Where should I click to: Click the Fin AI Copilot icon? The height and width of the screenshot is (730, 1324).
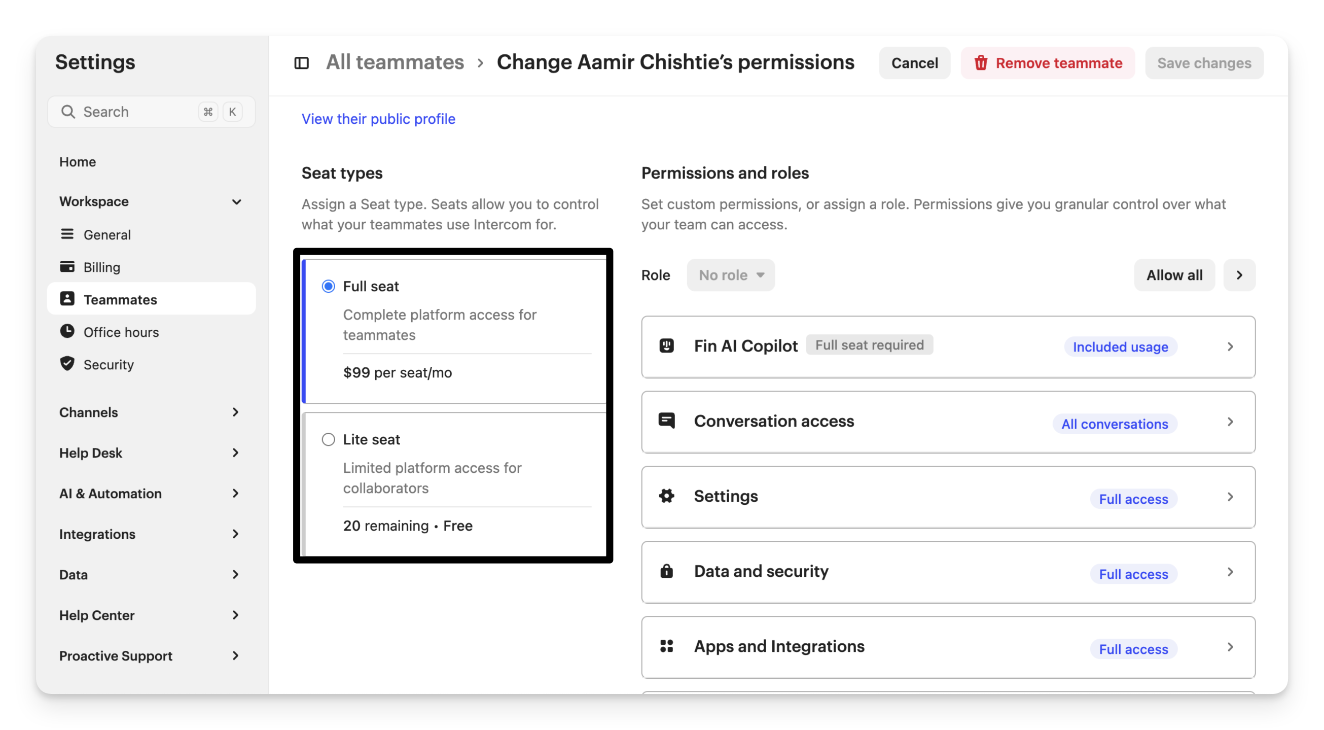pyautogui.click(x=667, y=346)
